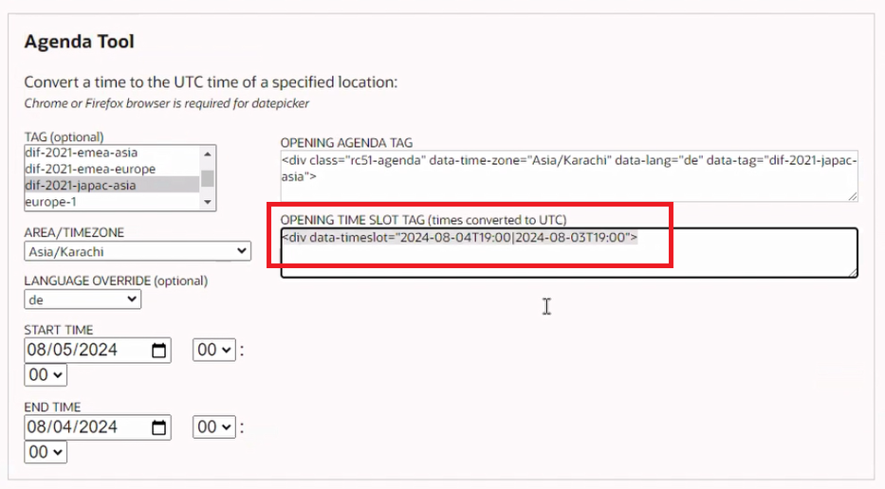This screenshot has width=885, height=489.
Task: Open the Start Time hour dropdown
Action: point(213,351)
